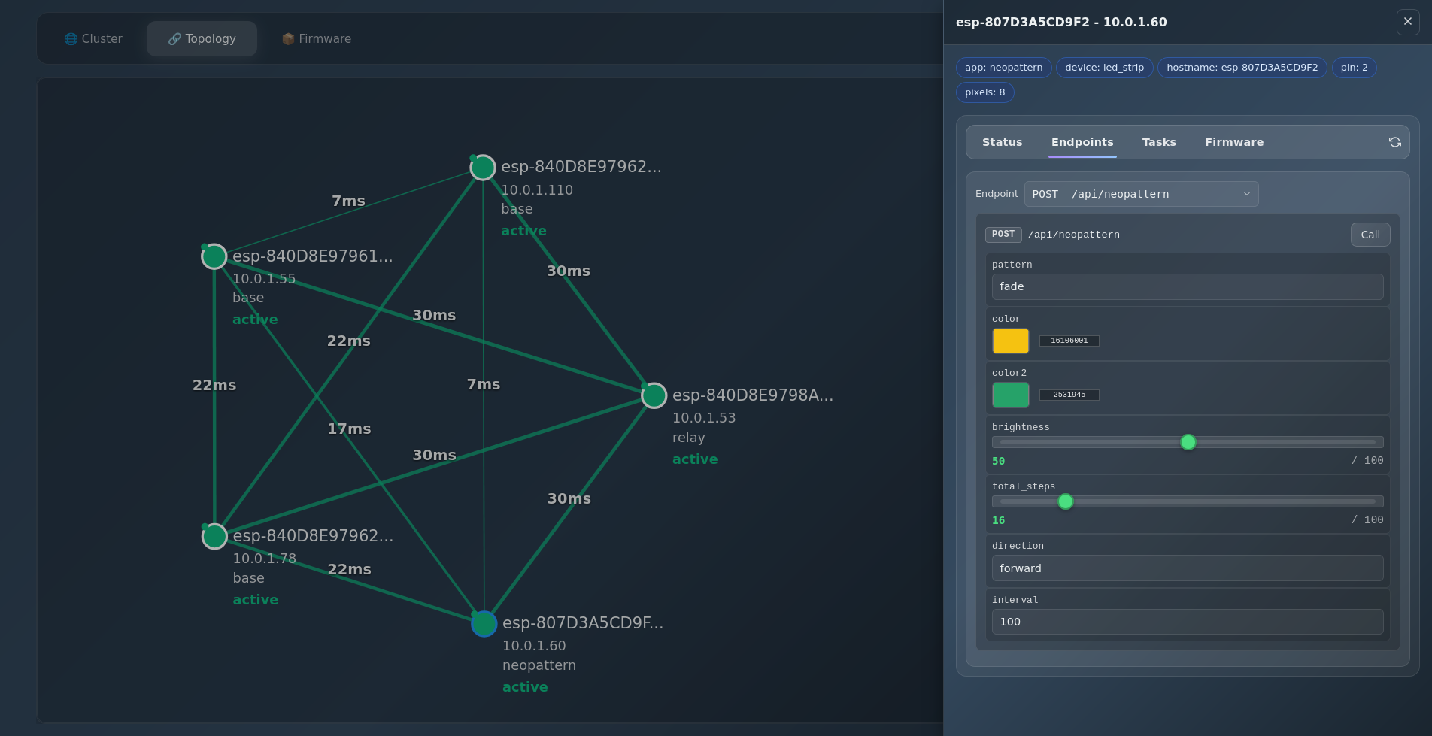Click the refresh icon in the device panel

[1394, 142]
